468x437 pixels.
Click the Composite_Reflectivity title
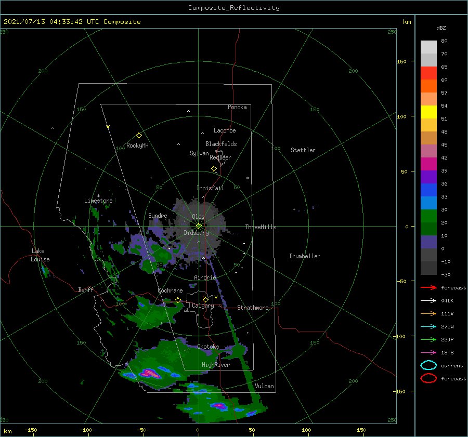coord(233,8)
